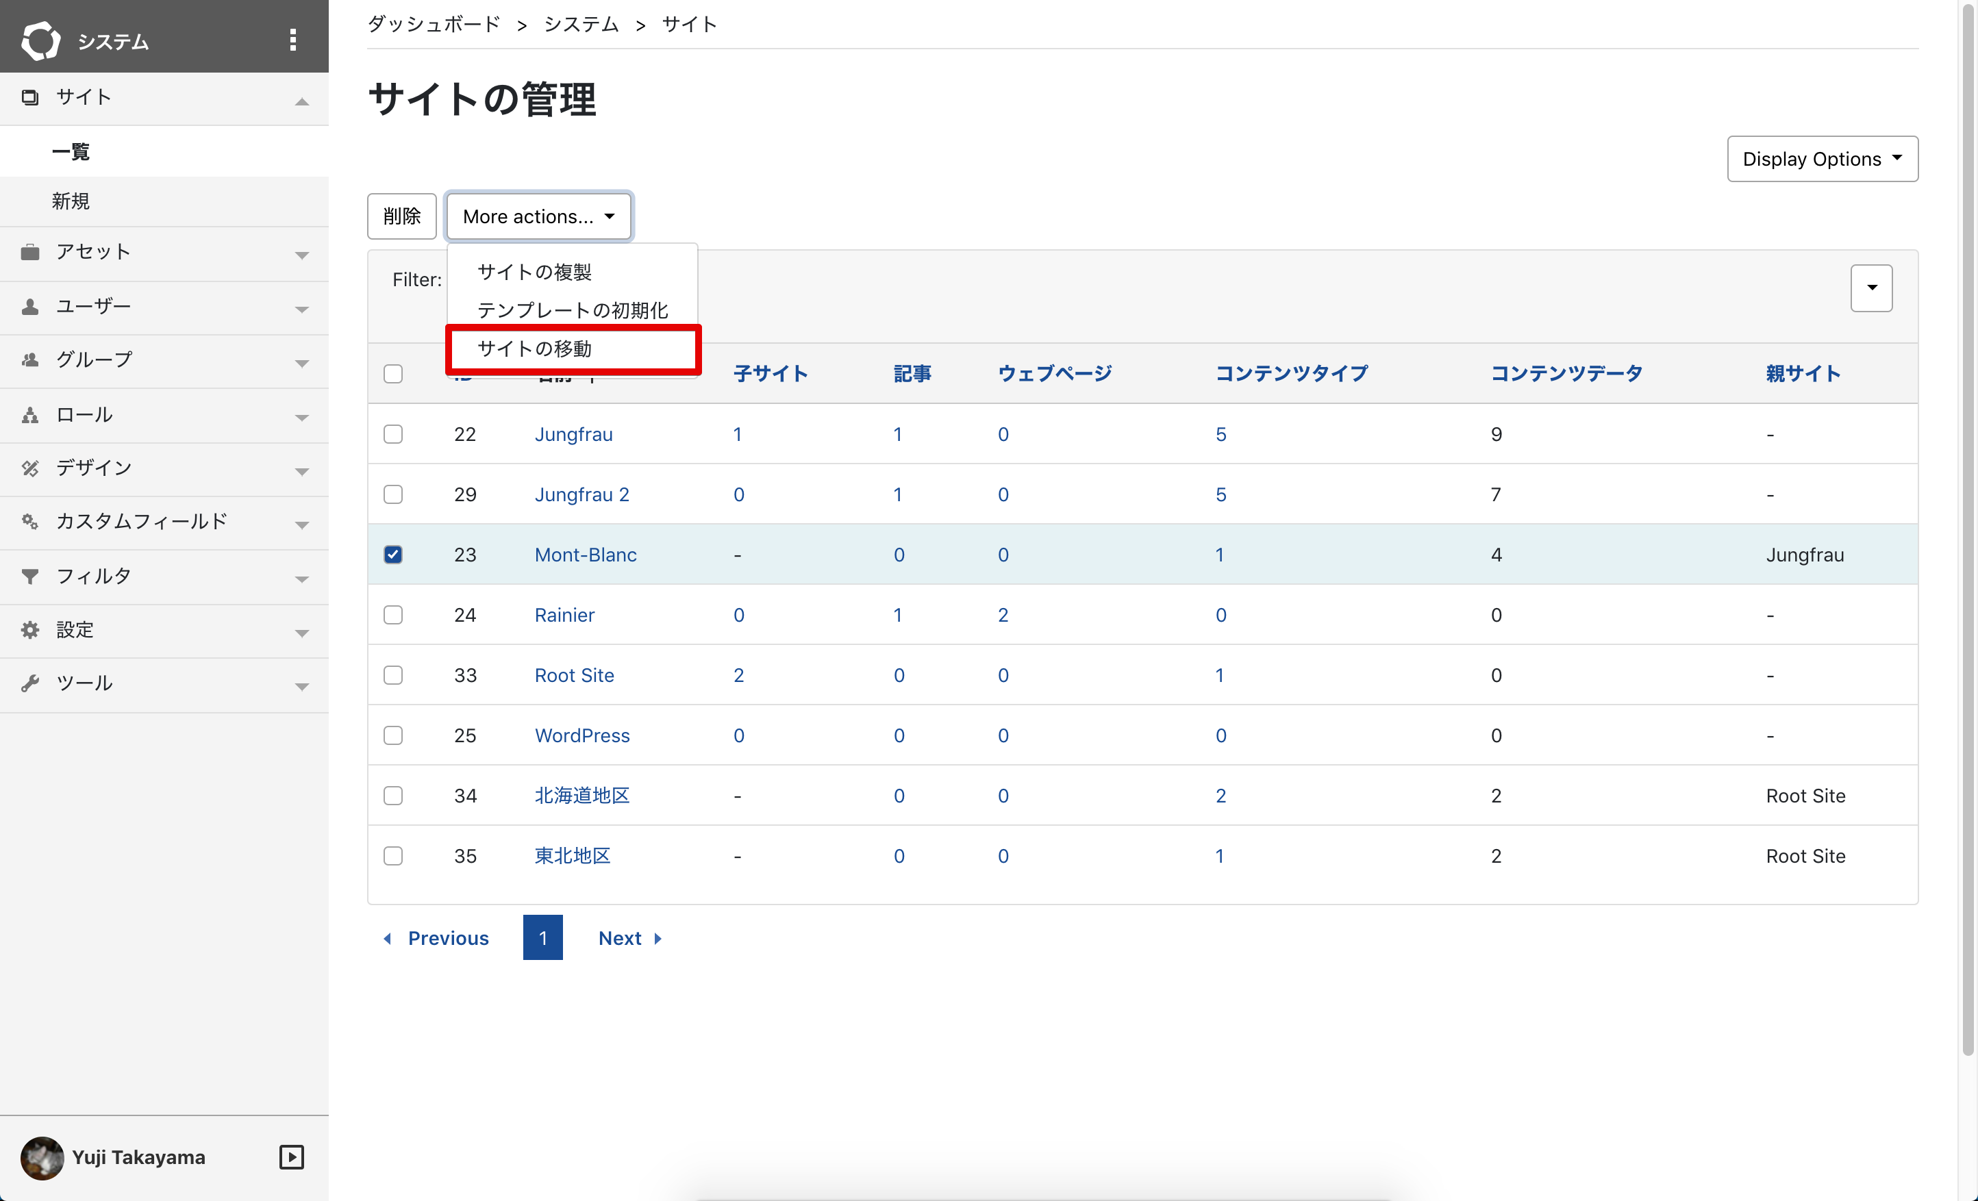Viewport: 1978px width, 1201px height.
Task: Click the ツール wrench icon
Action: tap(31, 683)
